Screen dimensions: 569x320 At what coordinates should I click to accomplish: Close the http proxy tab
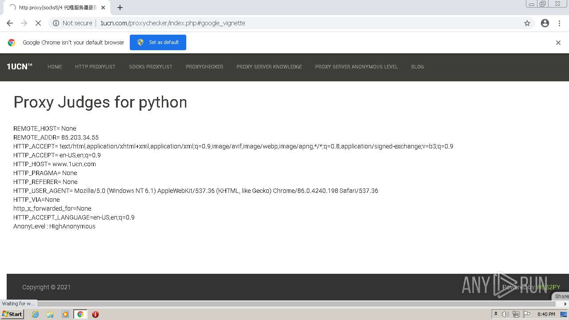pyautogui.click(x=103, y=8)
